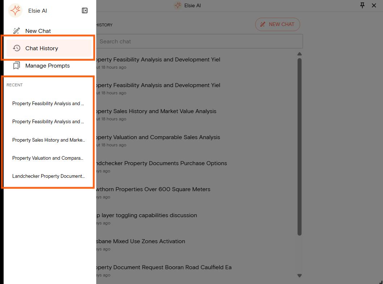383x284 pixels.
Task: Click the pencil icon inside NEW CHAT button
Action: pos(262,24)
